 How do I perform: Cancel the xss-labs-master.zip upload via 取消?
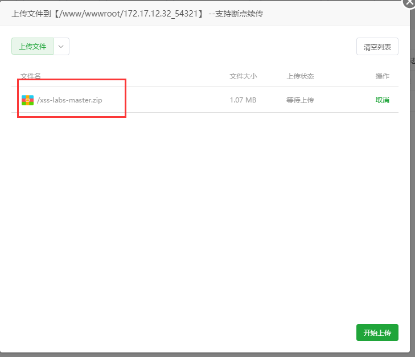(382, 100)
